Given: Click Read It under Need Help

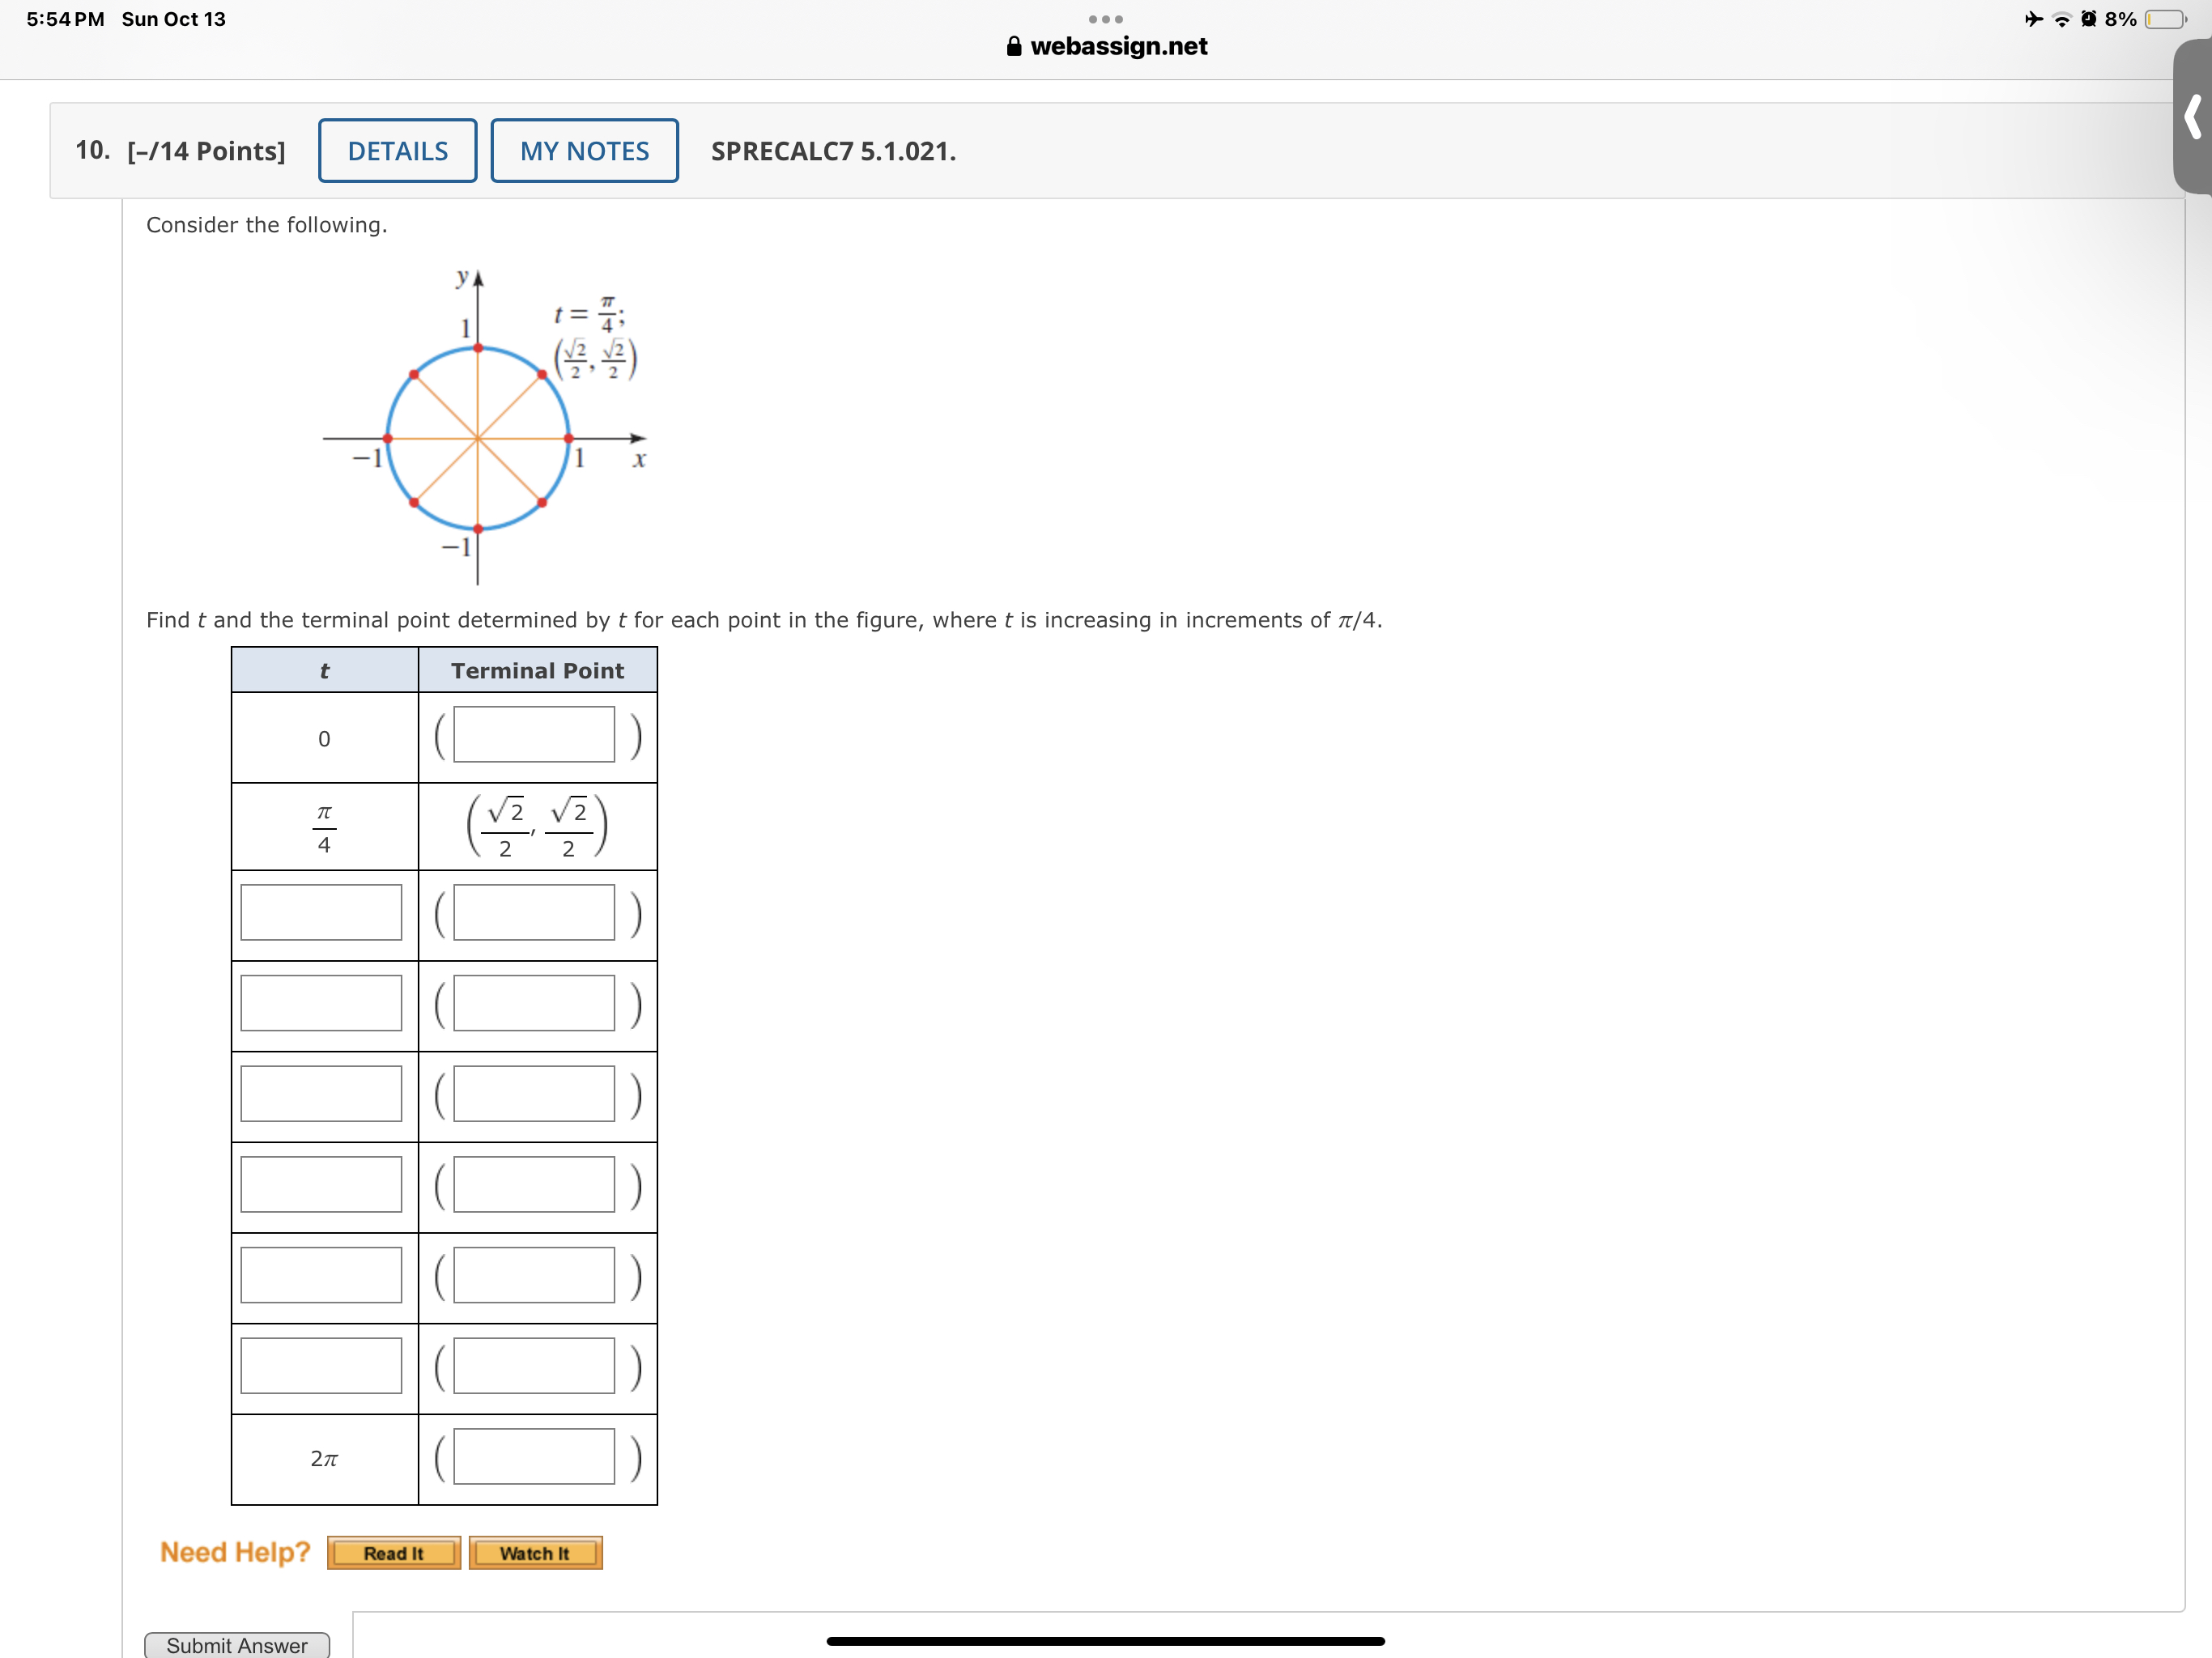Looking at the screenshot, I should (393, 1553).
